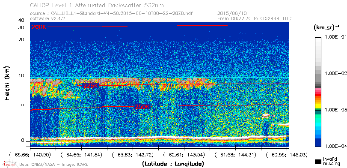Click the date '2015/06/10'
The image size is (347, 168).
click(232, 14)
